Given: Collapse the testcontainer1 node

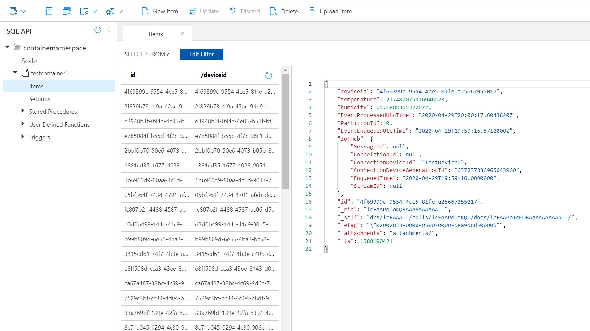Looking at the screenshot, I should (x=14, y=72).
